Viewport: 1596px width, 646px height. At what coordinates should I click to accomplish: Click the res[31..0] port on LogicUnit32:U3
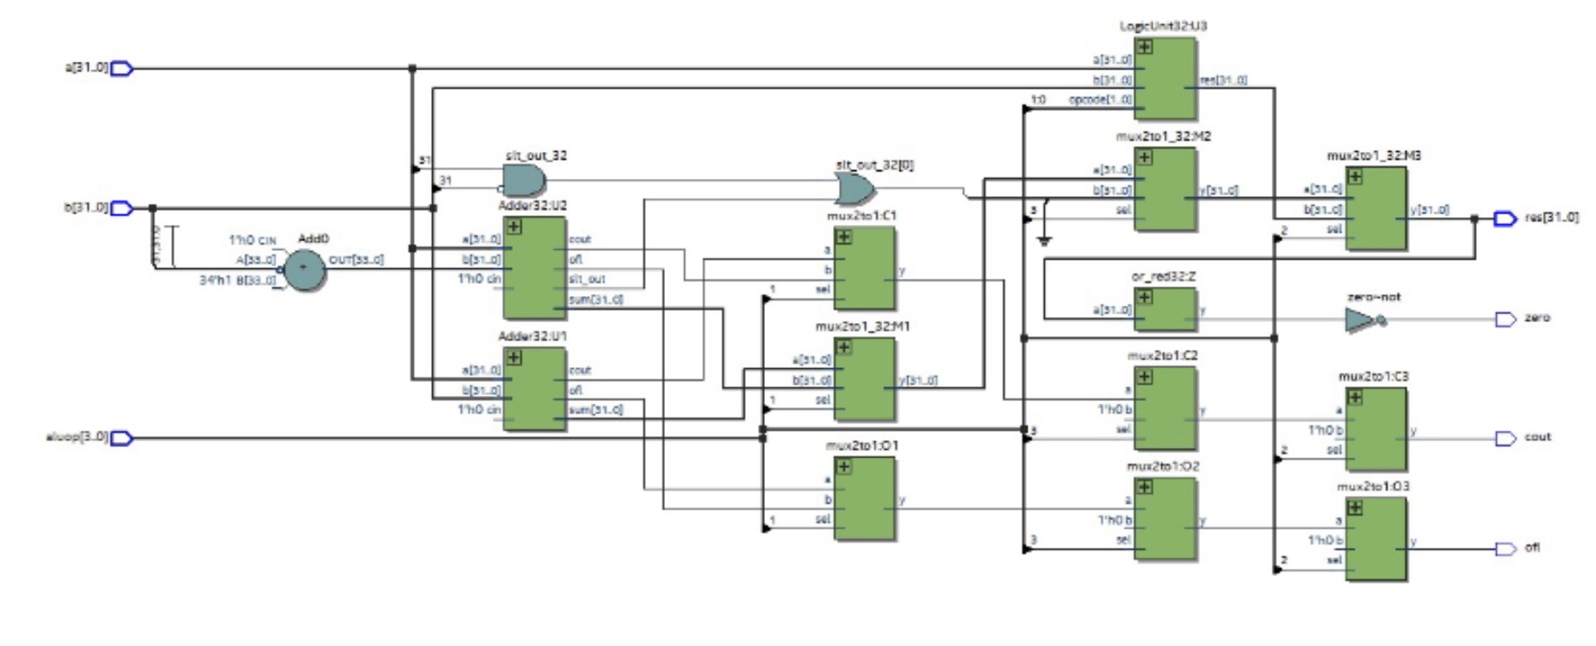1223,80
